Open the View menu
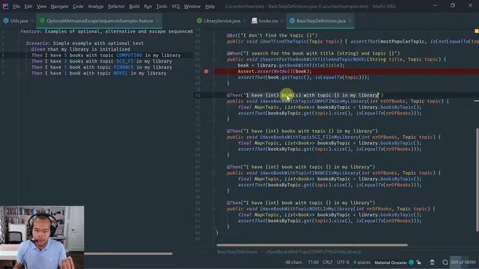The height and width of the screenshot is (269, 479). tap(41, 6)
